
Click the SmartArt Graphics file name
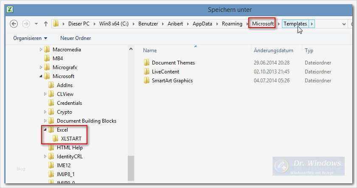[172, 81]
